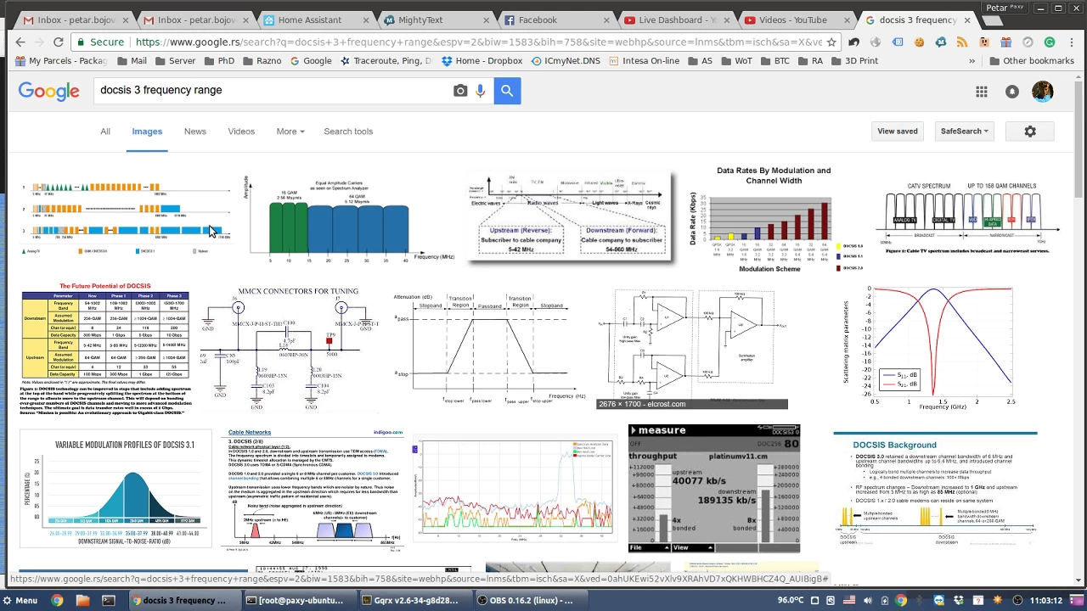Open the search settings gear
Viewport: 1087px width, 611px height.
(1030, 132)
